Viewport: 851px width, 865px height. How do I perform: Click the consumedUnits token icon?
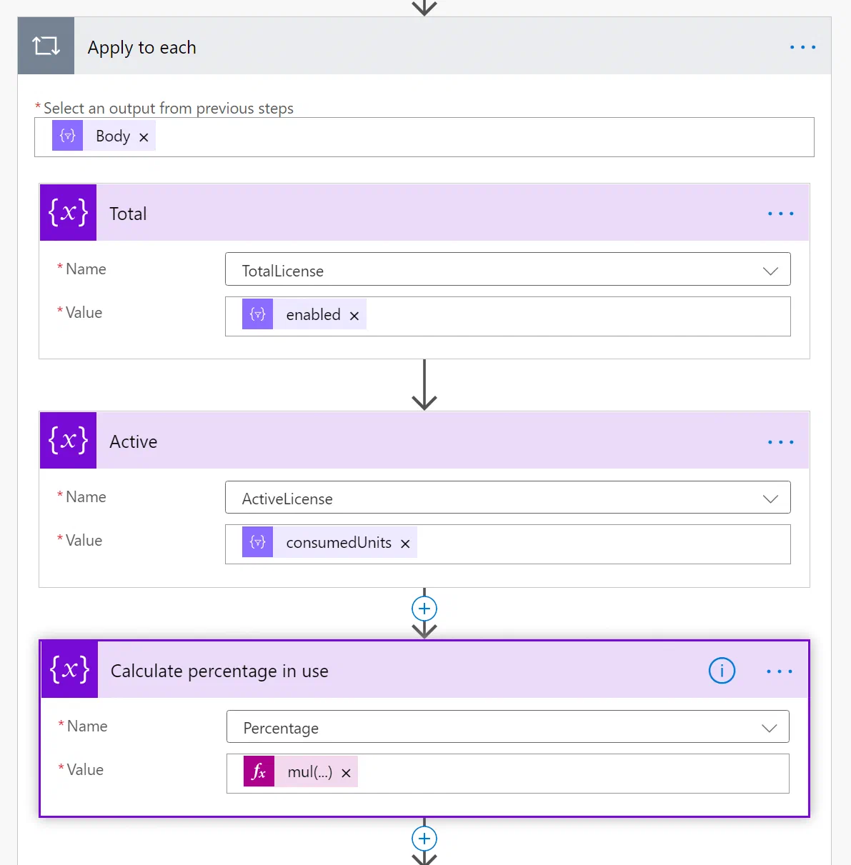pos(257,542)
